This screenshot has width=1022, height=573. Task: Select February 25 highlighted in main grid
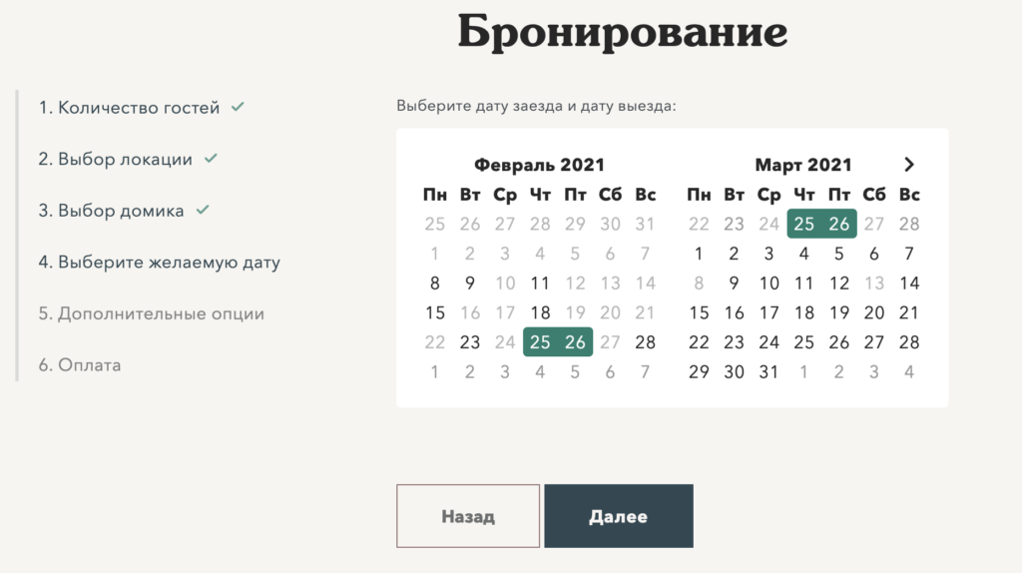tap(540, 342)
